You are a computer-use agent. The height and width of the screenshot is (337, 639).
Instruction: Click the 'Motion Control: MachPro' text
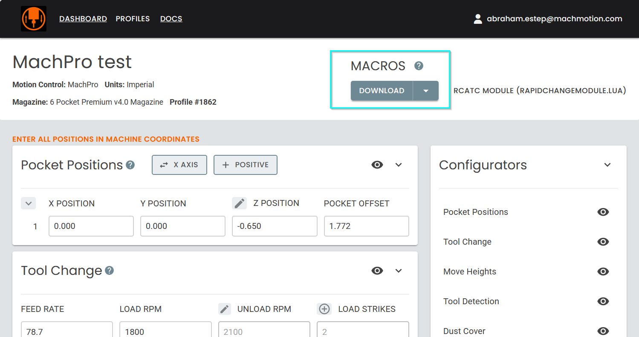pyautogui.click(x=55, y=85)
